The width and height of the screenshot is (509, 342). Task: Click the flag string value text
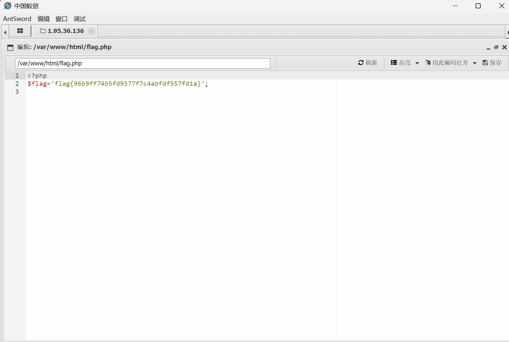[128, 84]
